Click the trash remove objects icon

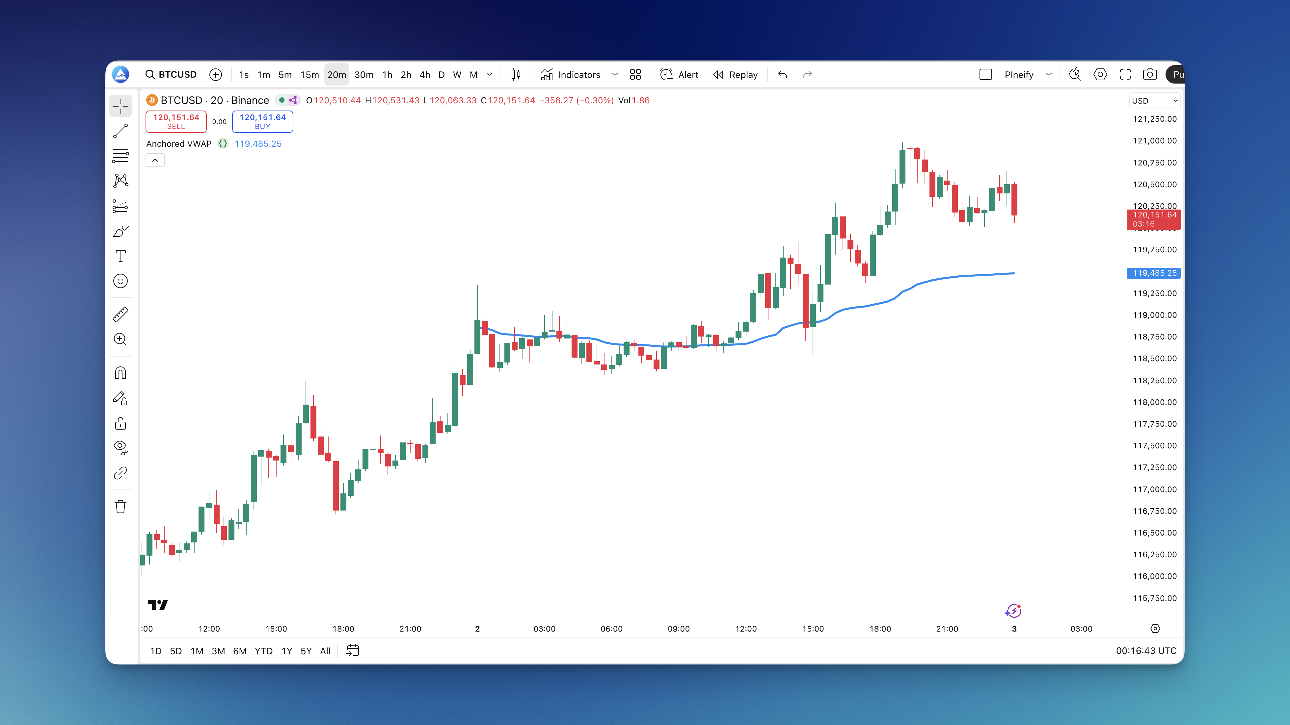point(121,507)
